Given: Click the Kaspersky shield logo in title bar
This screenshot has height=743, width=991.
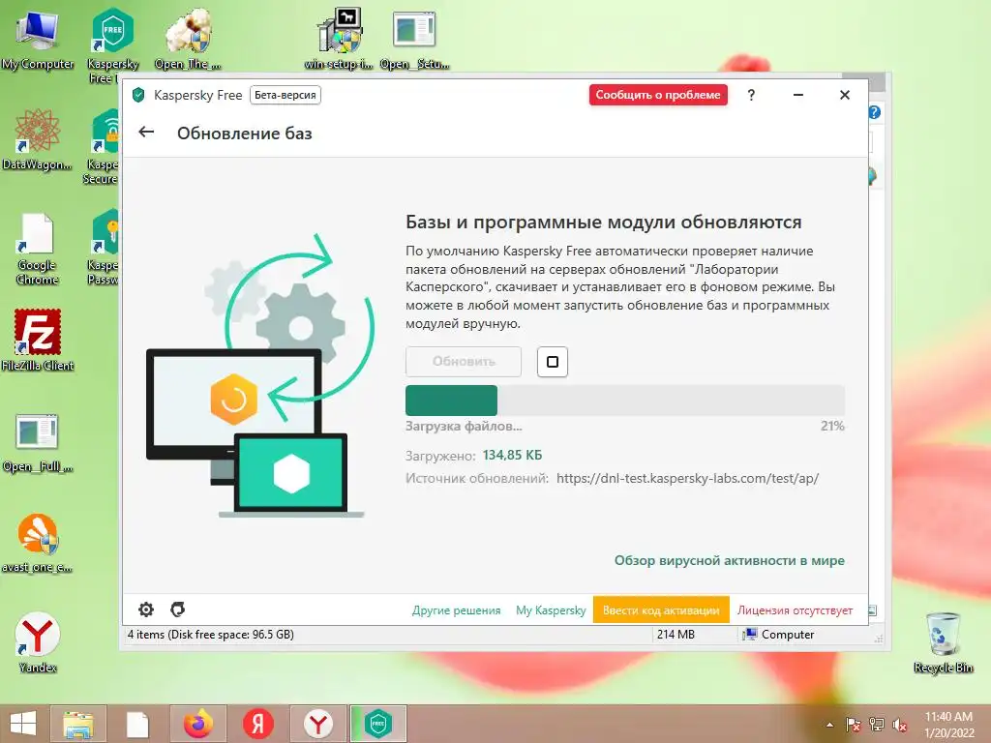Looking at the screenshot, I should click(138, 96).
